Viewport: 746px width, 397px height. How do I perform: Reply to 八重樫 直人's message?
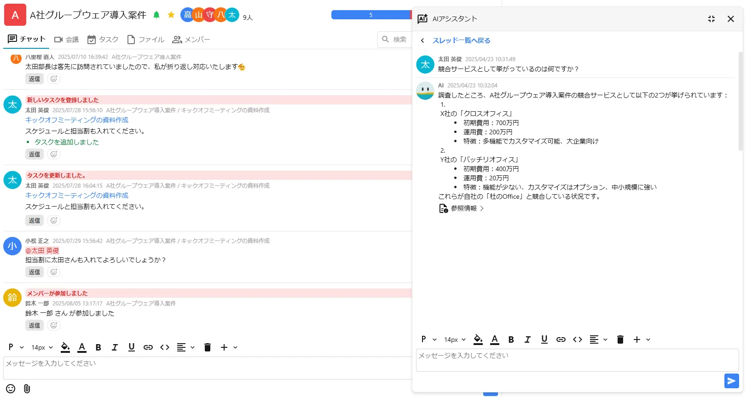pos(35,79)
